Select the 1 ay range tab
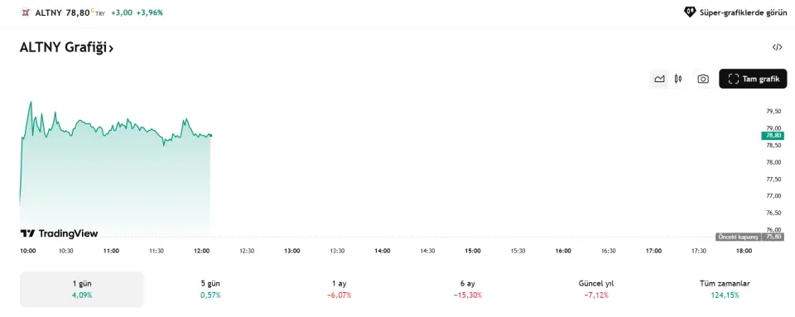This screenshot has height=317, width=795. pos(339,289)
